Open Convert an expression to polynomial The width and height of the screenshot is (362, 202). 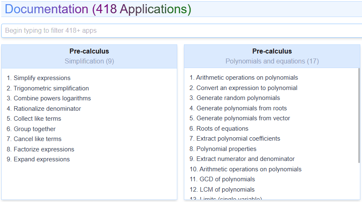click(x=247, y=88)
